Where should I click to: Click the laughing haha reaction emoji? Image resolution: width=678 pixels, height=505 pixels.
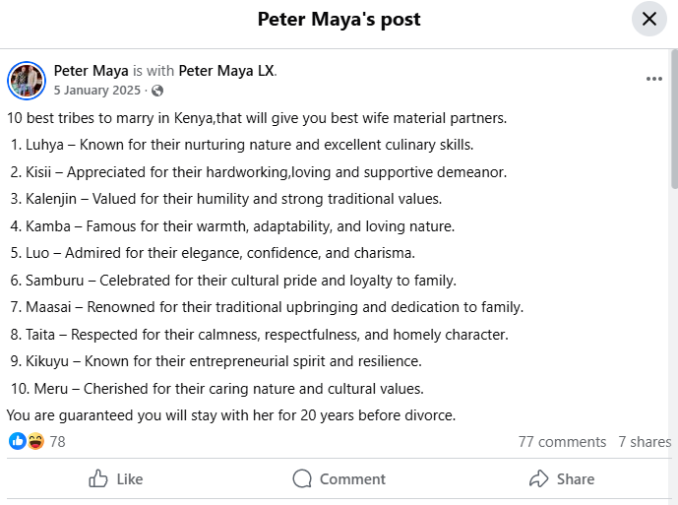pos(35,441)
